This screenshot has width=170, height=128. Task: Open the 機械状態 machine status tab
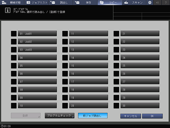(x=12, y=2)
